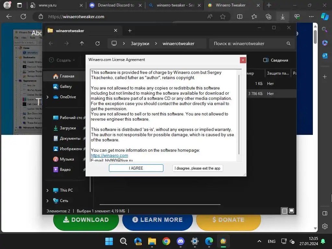Switch Explorer to details list view
The image size is (332, 249).
click(x=284, y=211)
